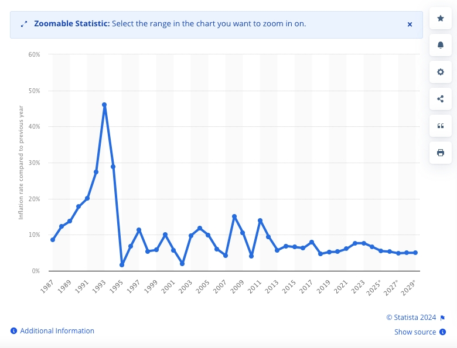Click the share icon
Image resolution: width=457 pixels, height=348 pixels.
pyautogui.click(x=441, y=99)
